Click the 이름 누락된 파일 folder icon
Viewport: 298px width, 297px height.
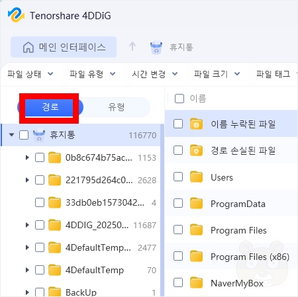click(x=196, y=124)
